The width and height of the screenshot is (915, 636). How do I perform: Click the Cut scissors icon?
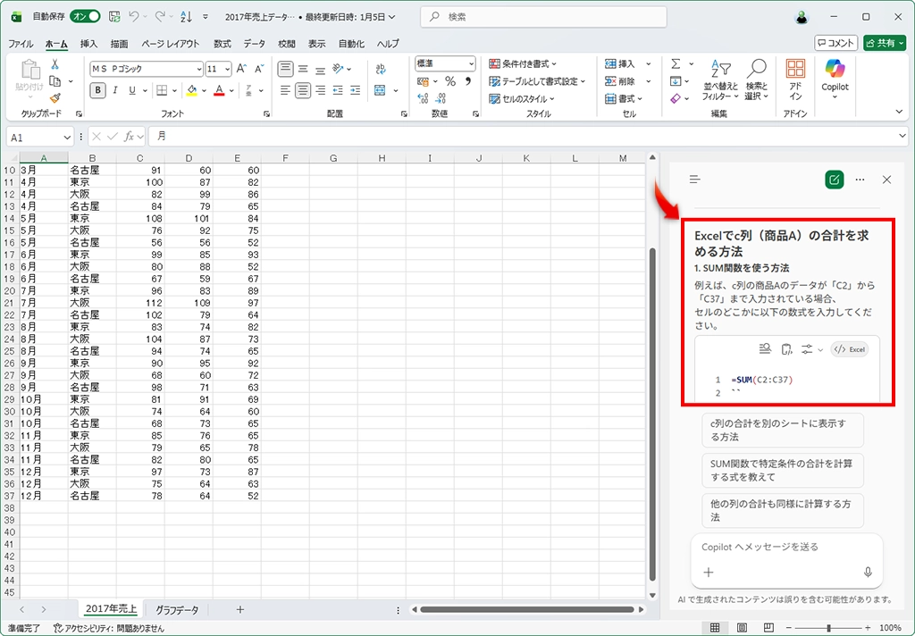point(55,64)
